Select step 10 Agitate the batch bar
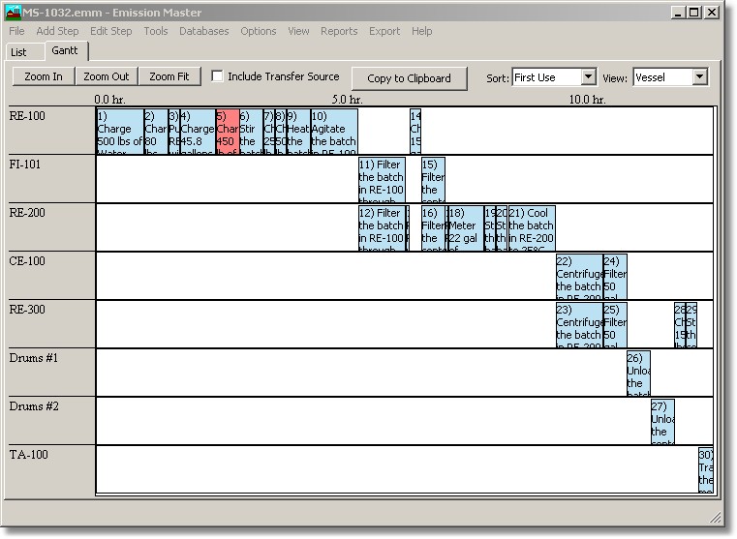 pos(334,132)
